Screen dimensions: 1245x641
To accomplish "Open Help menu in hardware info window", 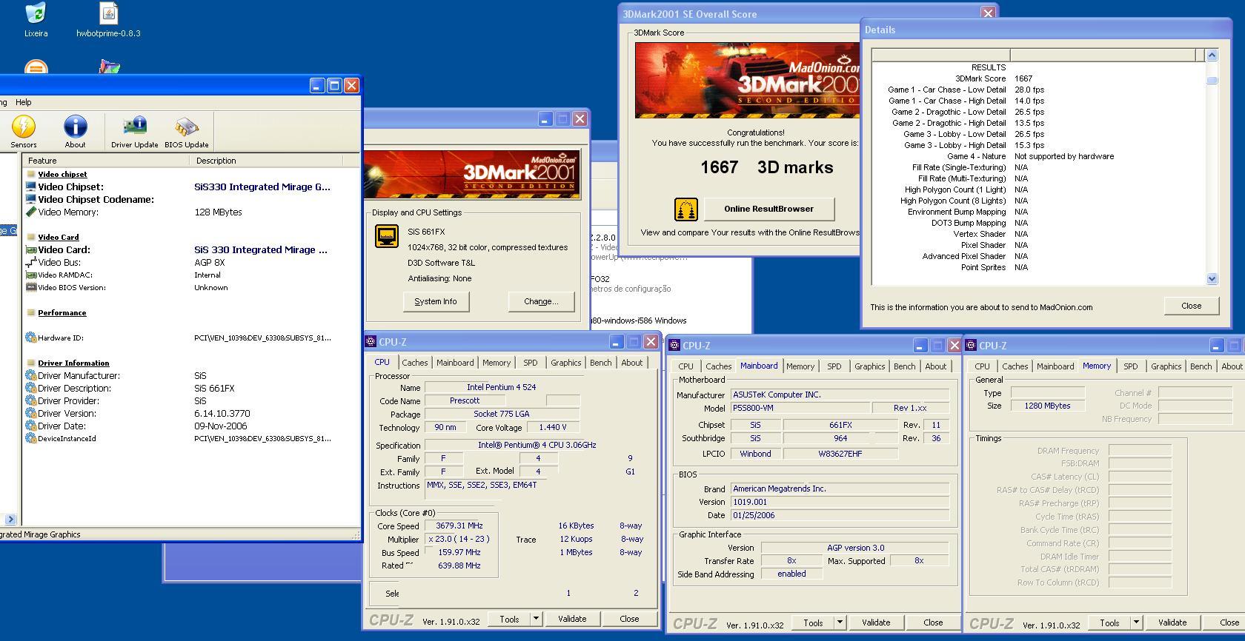I will [x=24, y=102].
